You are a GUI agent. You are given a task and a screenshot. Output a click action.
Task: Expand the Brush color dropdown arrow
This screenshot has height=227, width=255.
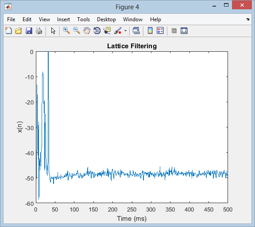click(125, 31)
